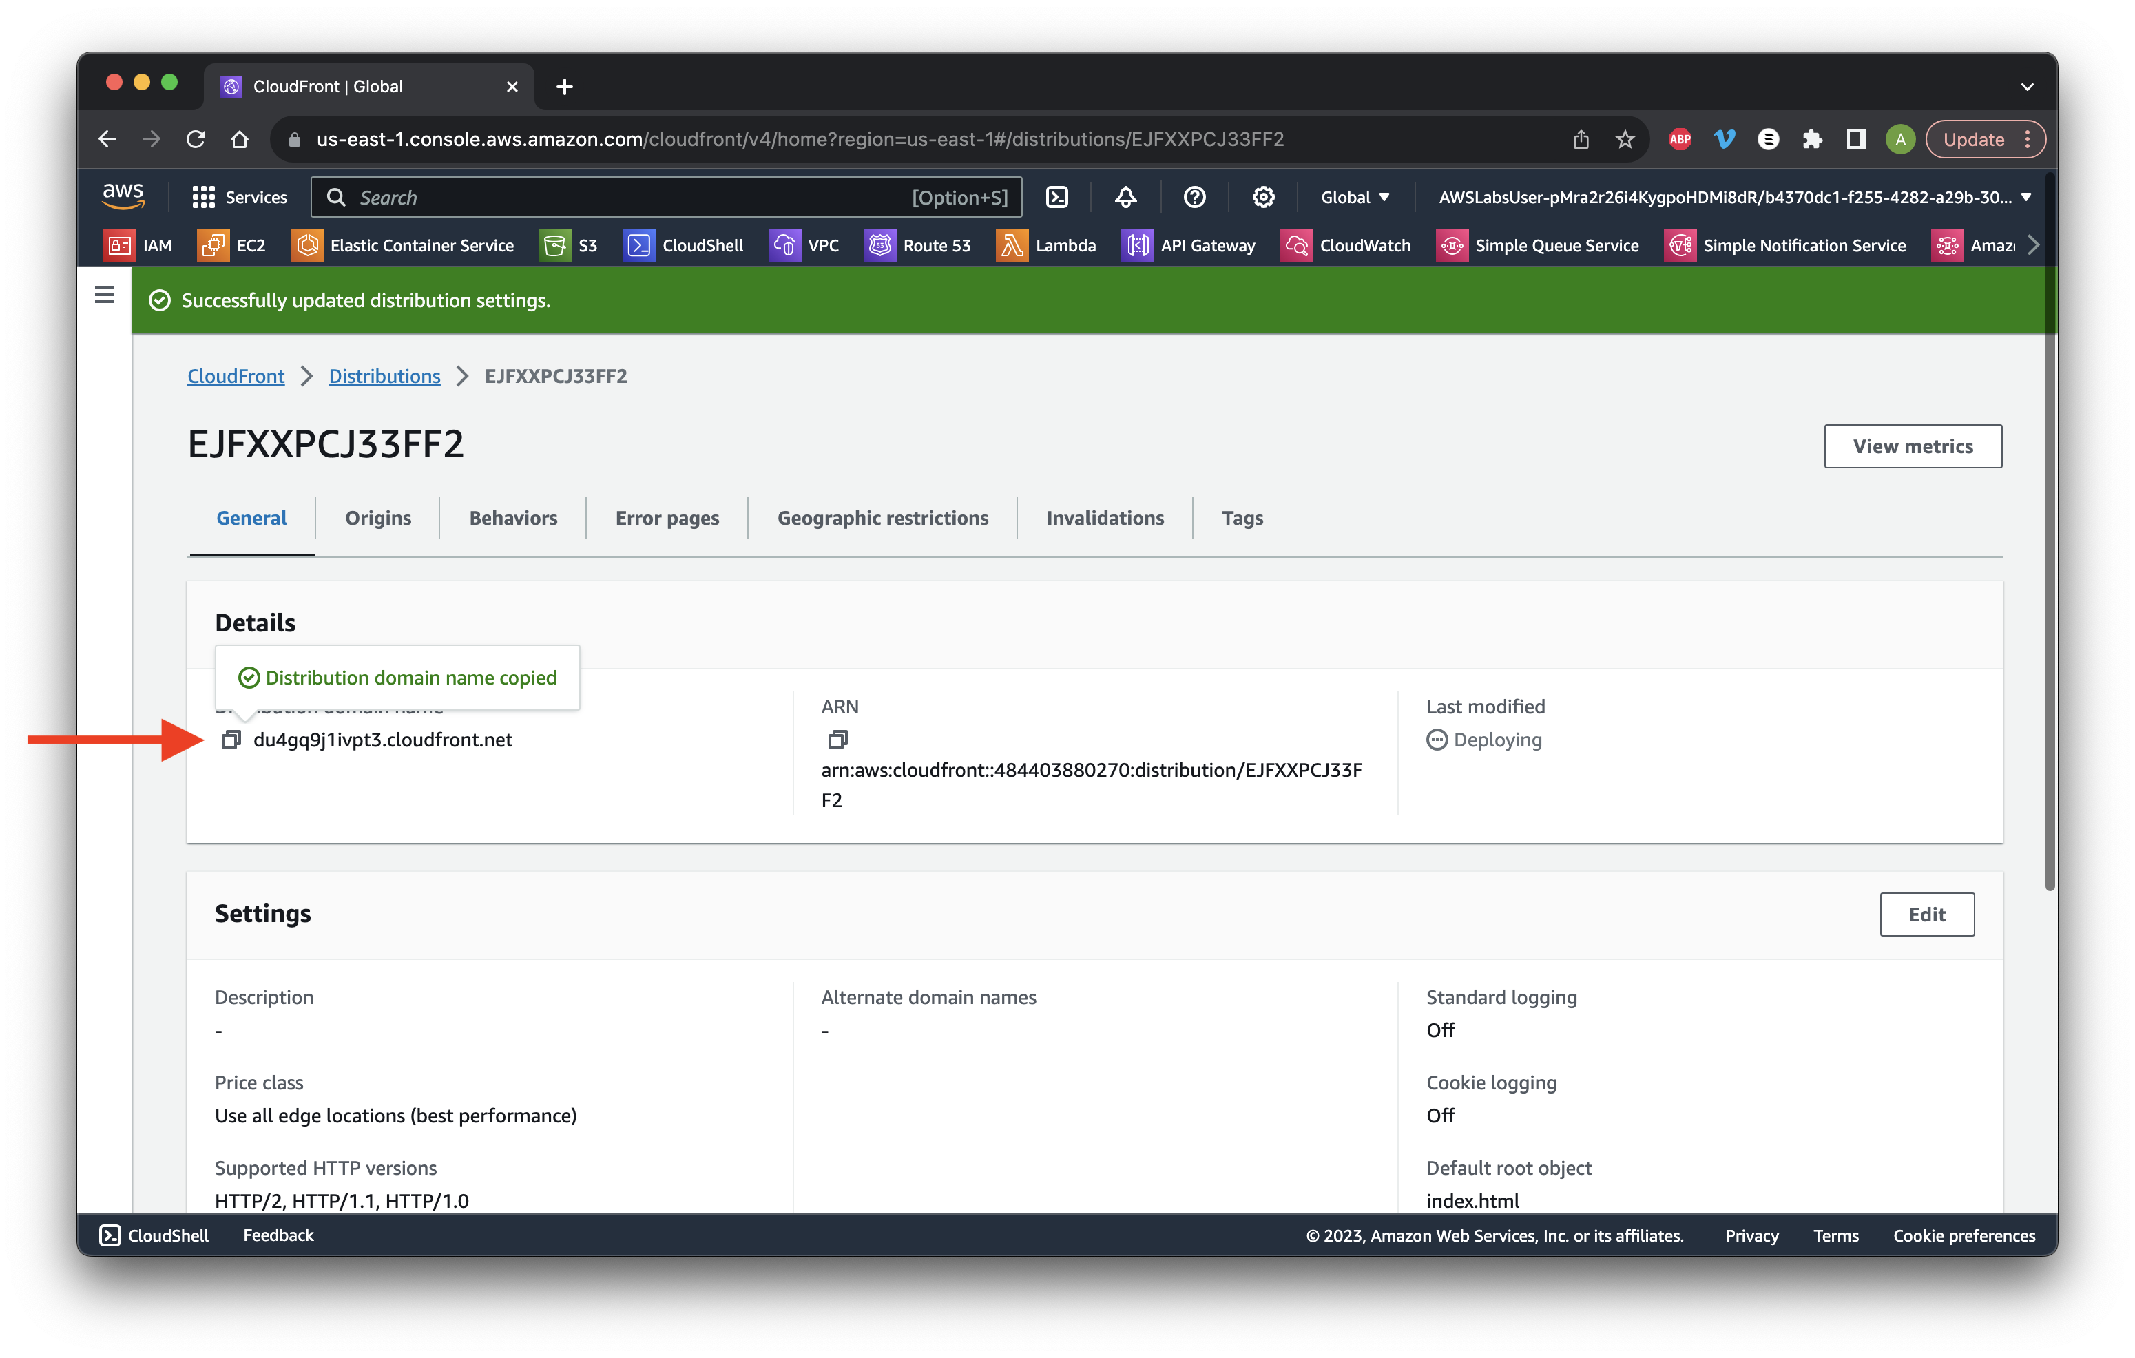Click the browser address bar URL

point(800,139)
